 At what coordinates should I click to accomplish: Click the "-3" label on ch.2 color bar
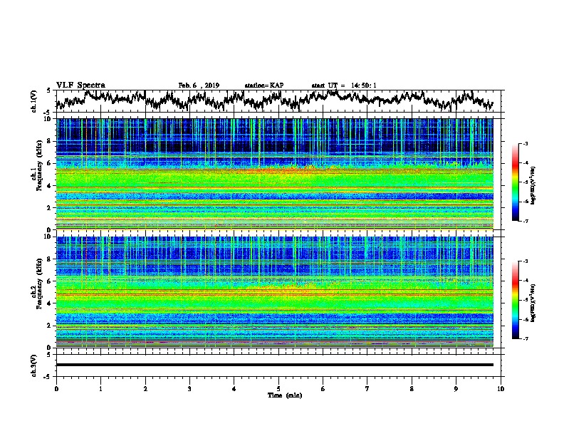(x=526, y=261)
